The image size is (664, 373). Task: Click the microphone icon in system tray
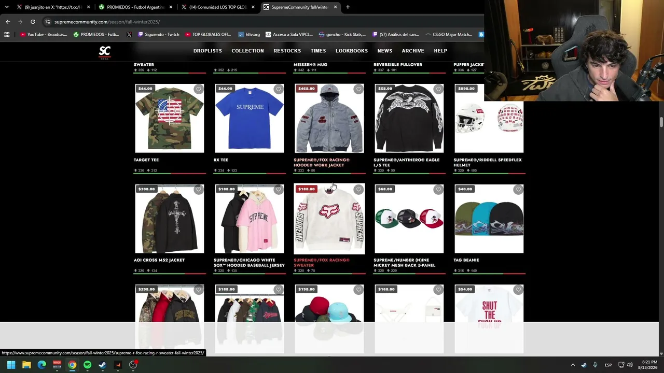click(x=595, y=365)
